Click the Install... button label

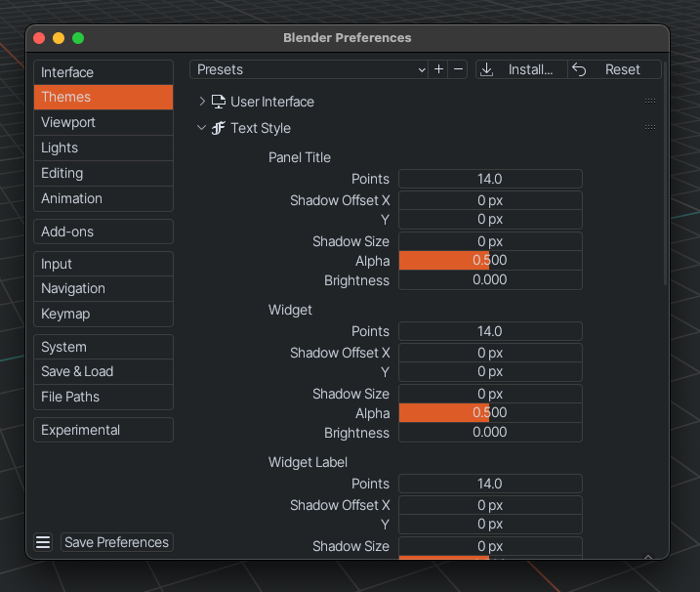click(530, 69)
